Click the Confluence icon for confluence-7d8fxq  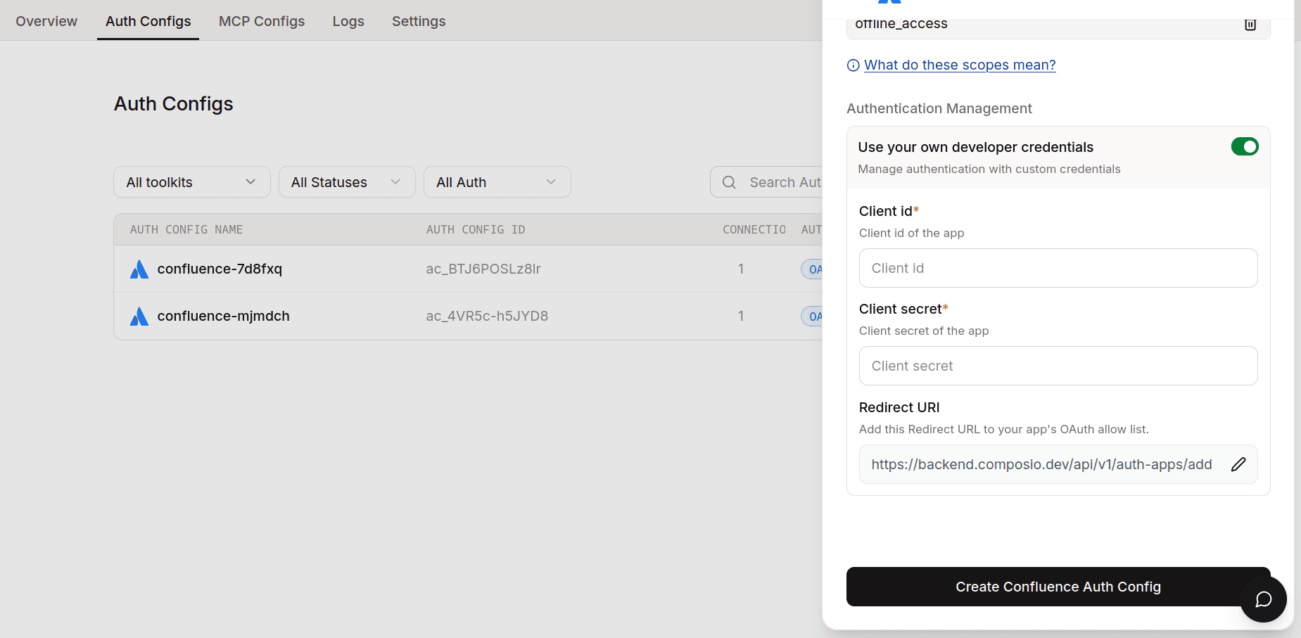pos(139,269)
